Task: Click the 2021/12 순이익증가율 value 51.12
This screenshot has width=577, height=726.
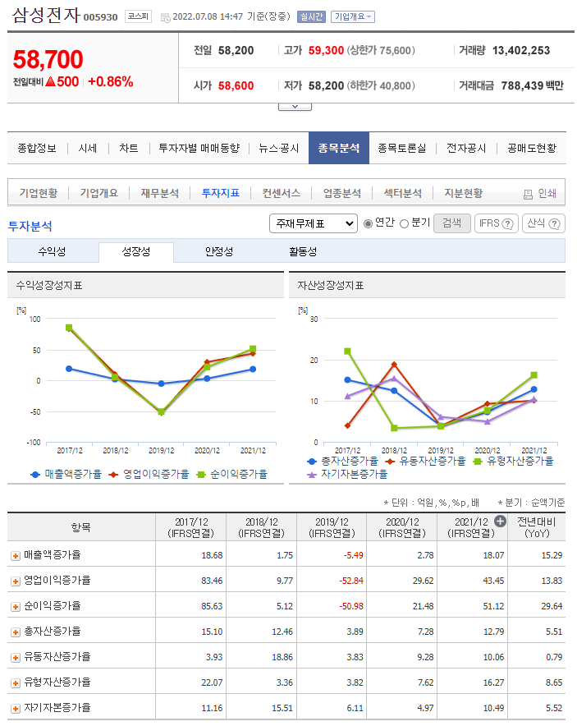Action: click(493, 606)
